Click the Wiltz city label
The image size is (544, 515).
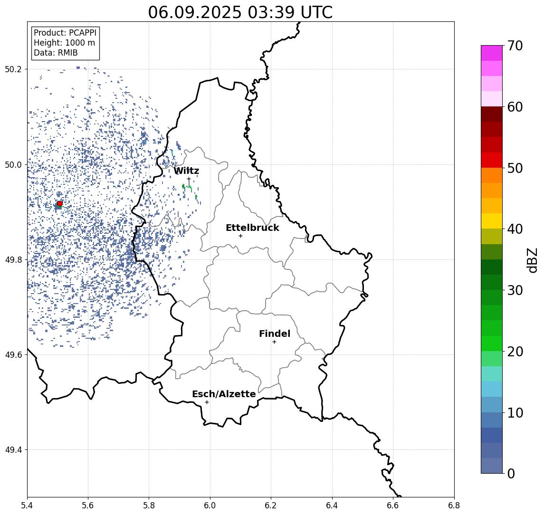[186, 171]
